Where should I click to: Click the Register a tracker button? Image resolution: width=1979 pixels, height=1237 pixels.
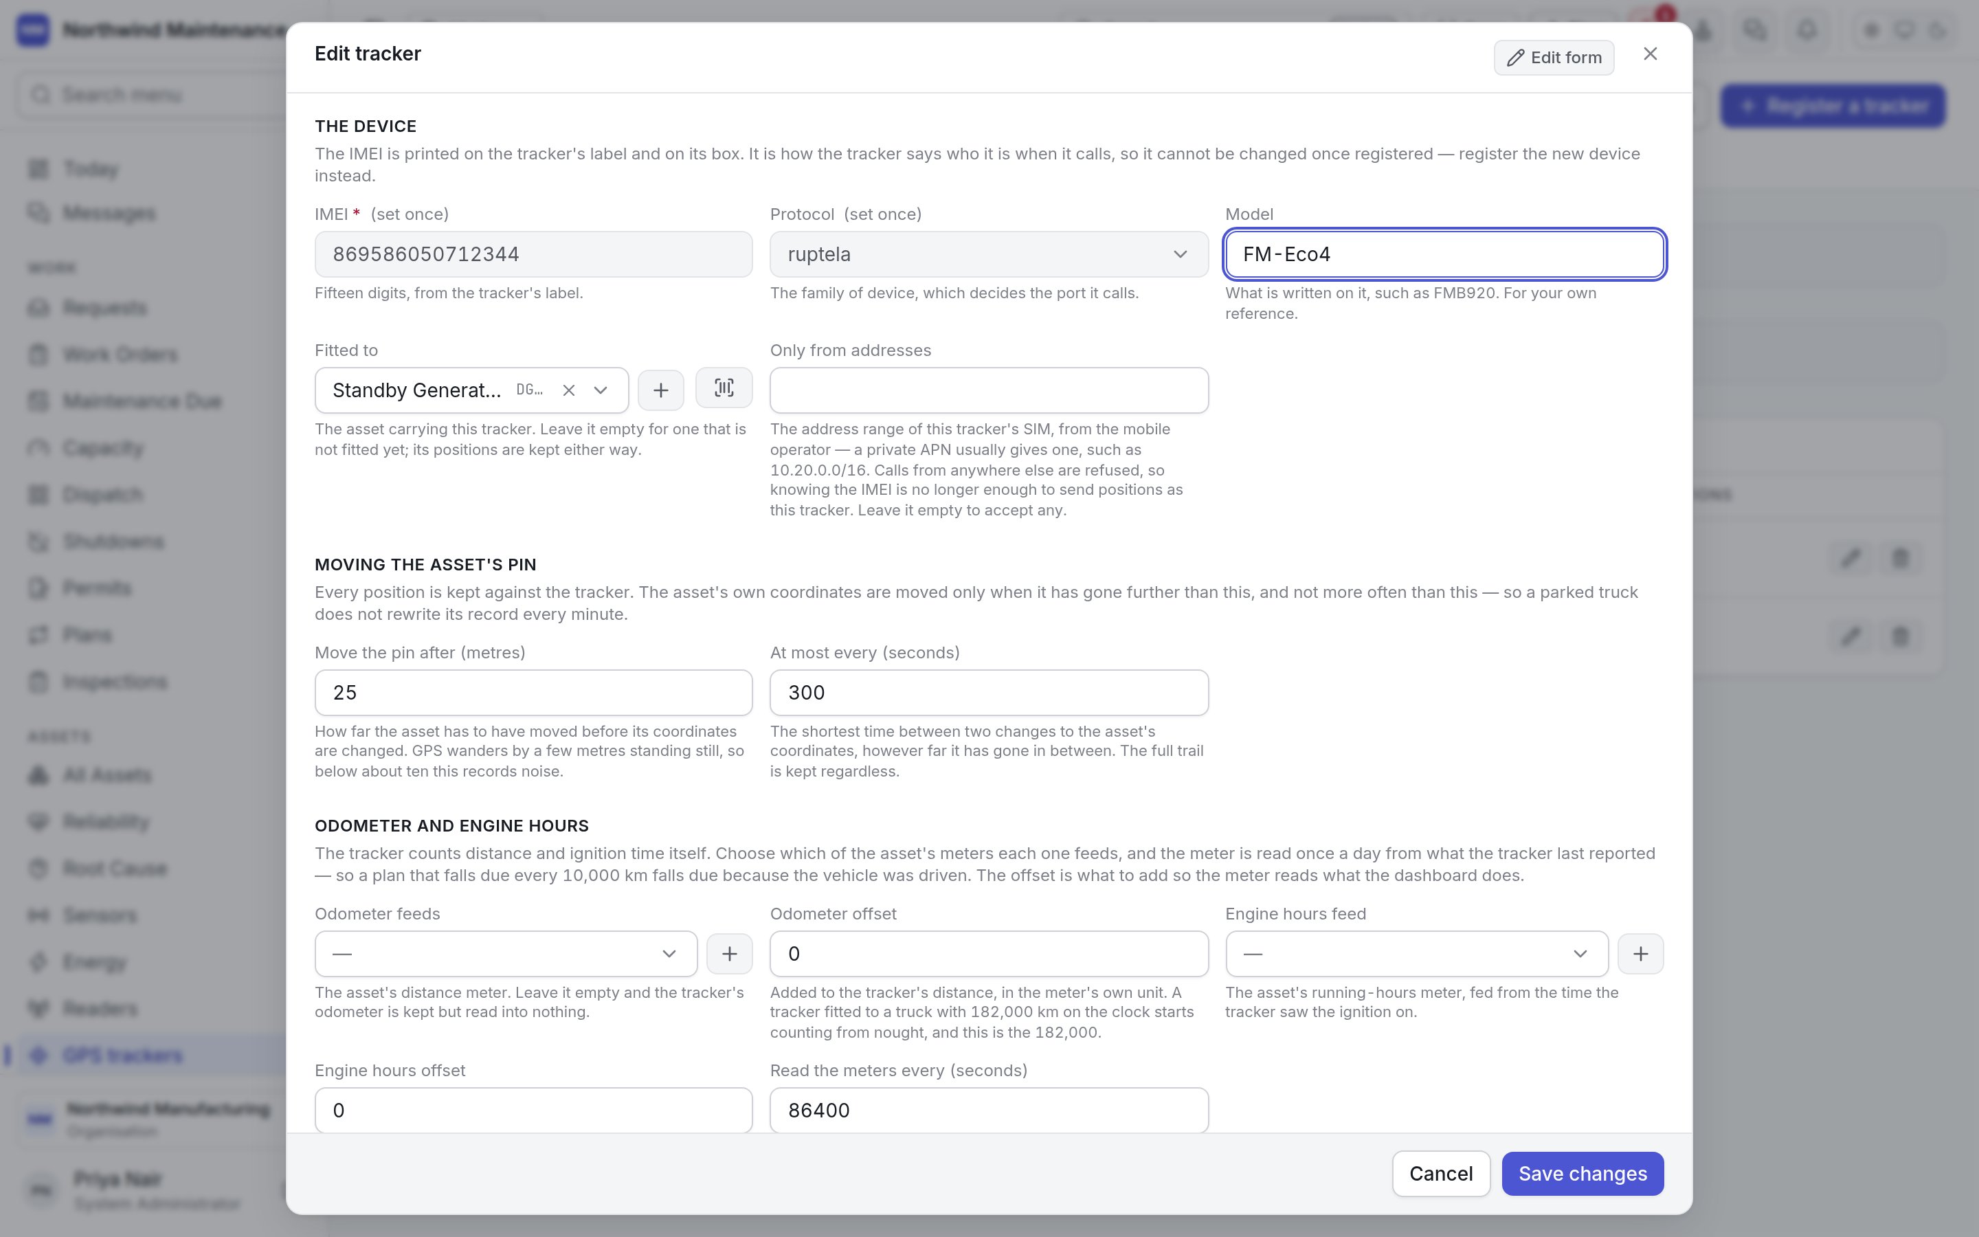(1832, 107)
